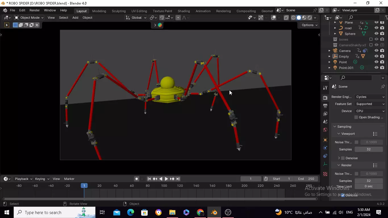388x218 pixels.
Task: Open the Texture properties tab
Action: tap(325, 174)
